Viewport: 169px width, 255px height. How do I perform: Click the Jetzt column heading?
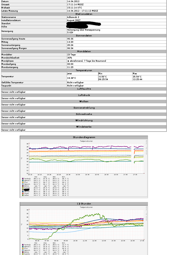tap(69, 73)
